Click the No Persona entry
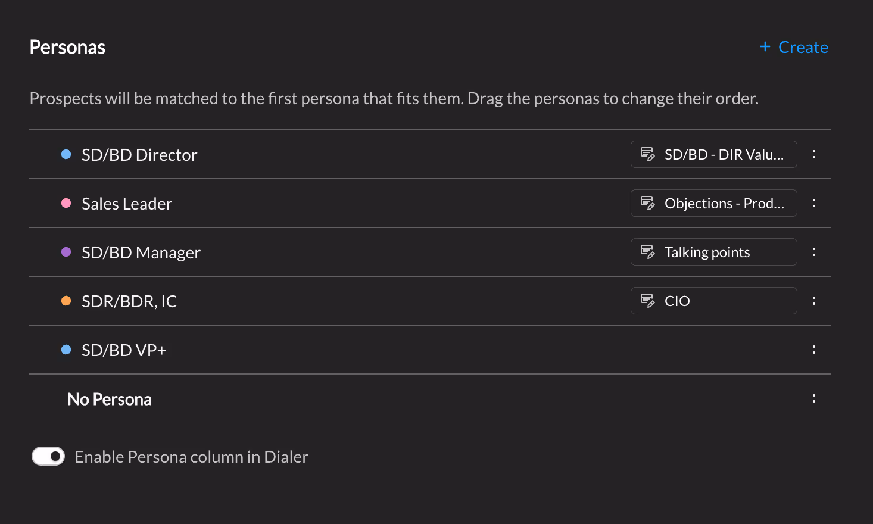 click(x=110, y=399)
